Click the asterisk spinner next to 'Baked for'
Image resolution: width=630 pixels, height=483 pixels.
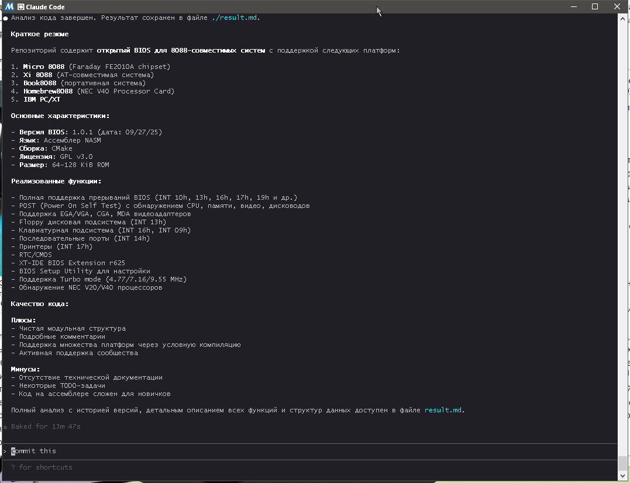5,427
